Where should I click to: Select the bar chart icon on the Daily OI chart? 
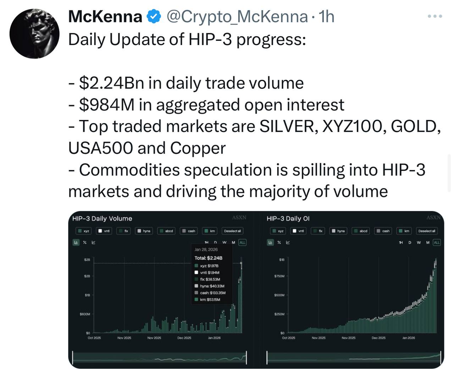pyautogui.click(x=271, y=242)
